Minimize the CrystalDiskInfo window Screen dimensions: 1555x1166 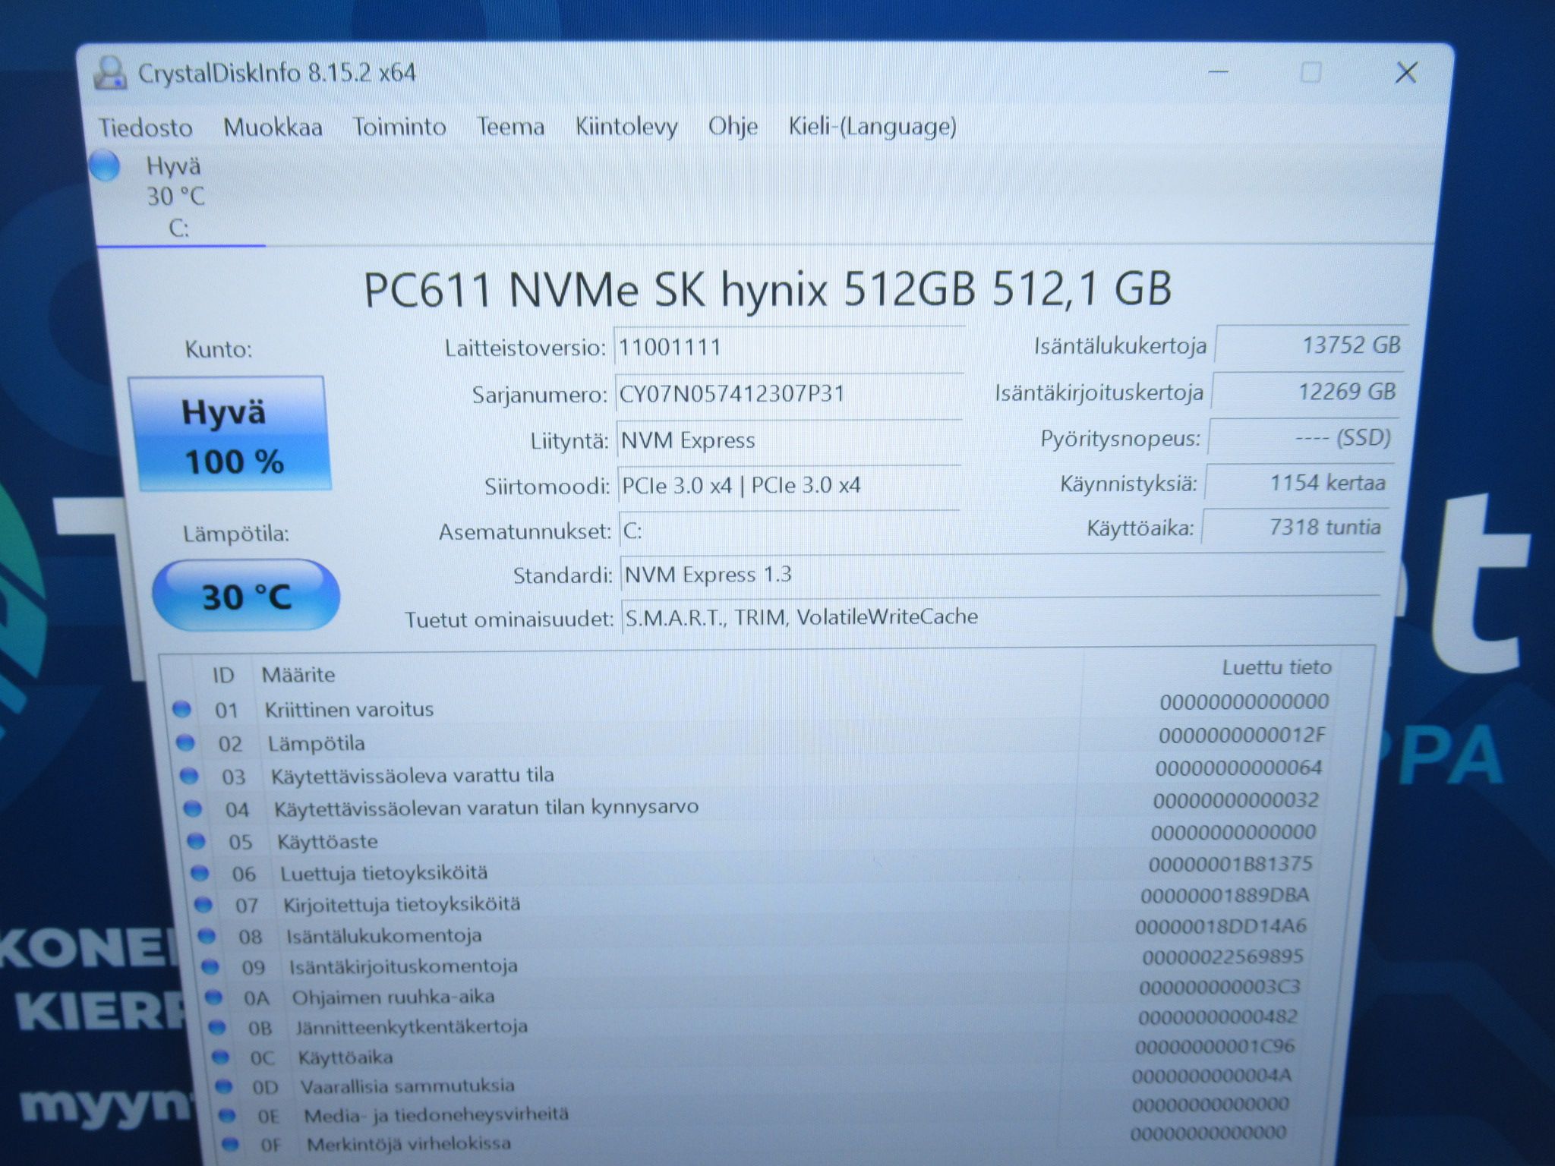point(1218,73)
